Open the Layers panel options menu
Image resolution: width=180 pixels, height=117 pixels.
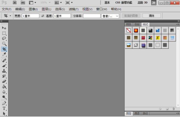178,113
